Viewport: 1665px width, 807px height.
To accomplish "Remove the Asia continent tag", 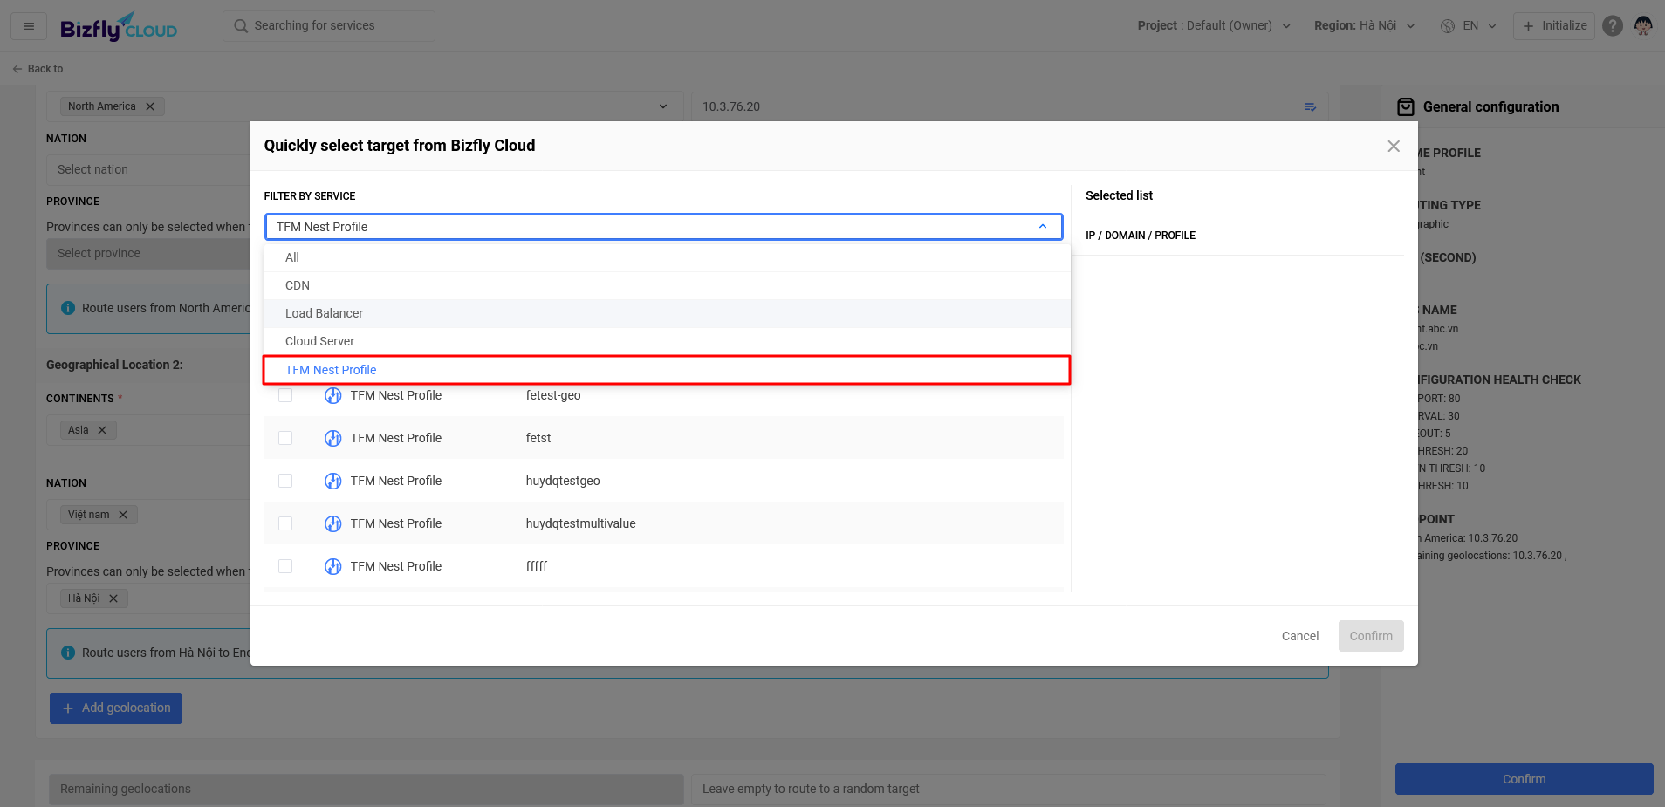I will point(102,430).
